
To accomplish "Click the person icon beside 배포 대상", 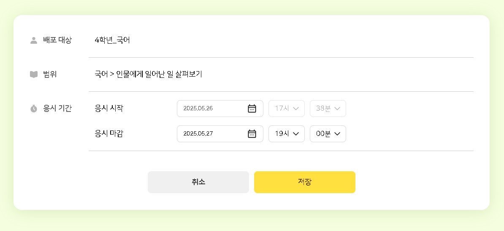I will coord(34,40).
